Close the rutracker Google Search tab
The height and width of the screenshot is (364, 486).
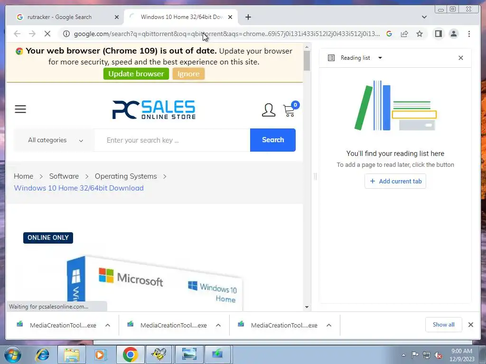pyautogui.click(x=117, y=17)
